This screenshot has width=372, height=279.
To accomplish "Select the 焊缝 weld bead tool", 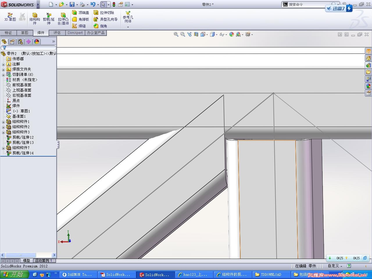I will [x=79, y=26].
